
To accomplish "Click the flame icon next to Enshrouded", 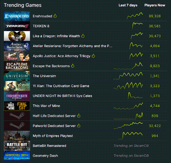I will 55,16.
